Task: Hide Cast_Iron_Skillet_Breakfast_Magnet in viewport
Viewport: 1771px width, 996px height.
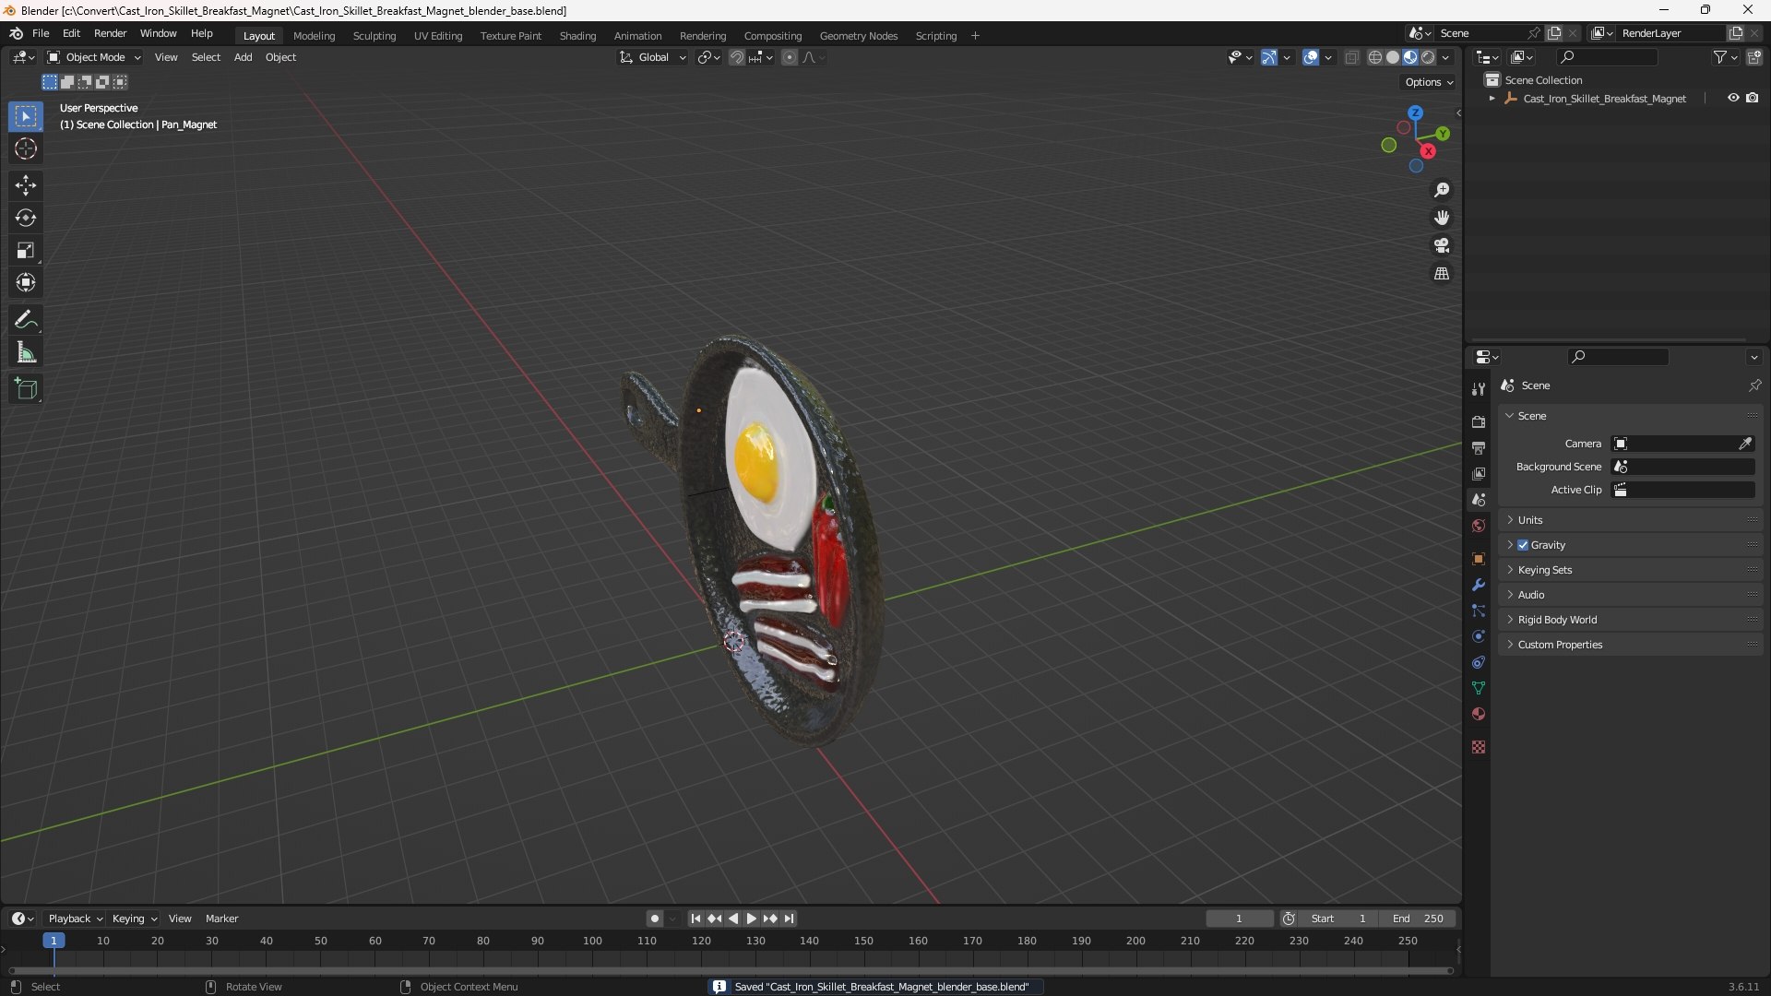Action: pyautogui.click(x=1733, y=98)
